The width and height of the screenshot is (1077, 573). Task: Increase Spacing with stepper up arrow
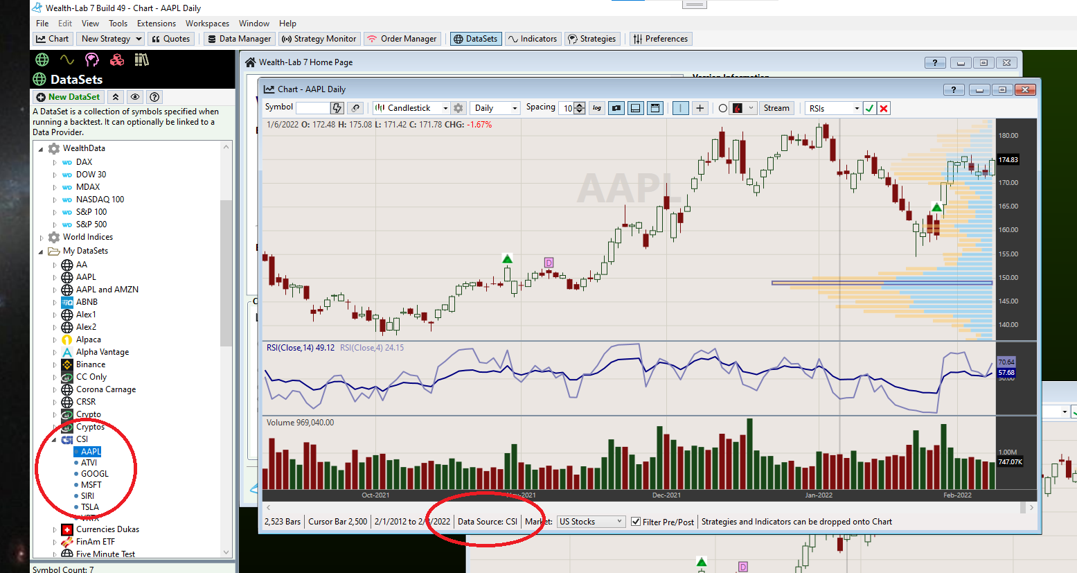(580, 105)
